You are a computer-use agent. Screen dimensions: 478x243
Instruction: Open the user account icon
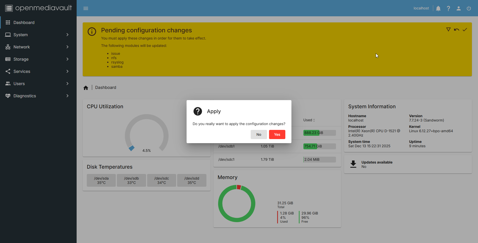[x=459, y=8]
